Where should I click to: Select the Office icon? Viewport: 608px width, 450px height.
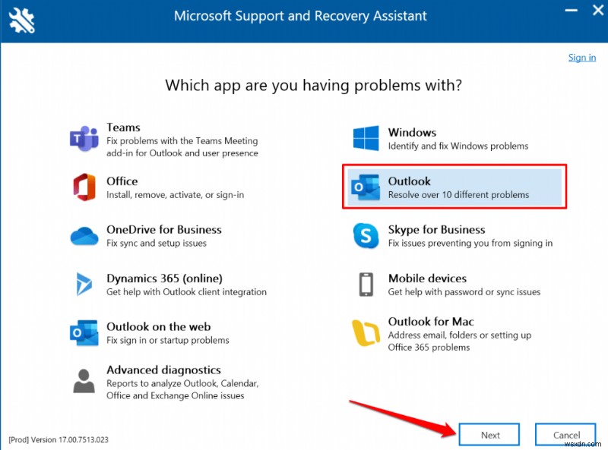(x=84, y=187)
